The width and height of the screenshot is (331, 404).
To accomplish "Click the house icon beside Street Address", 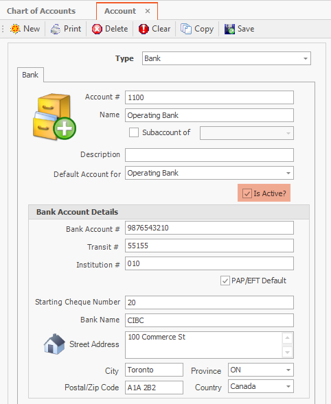I will coord(54,344).
